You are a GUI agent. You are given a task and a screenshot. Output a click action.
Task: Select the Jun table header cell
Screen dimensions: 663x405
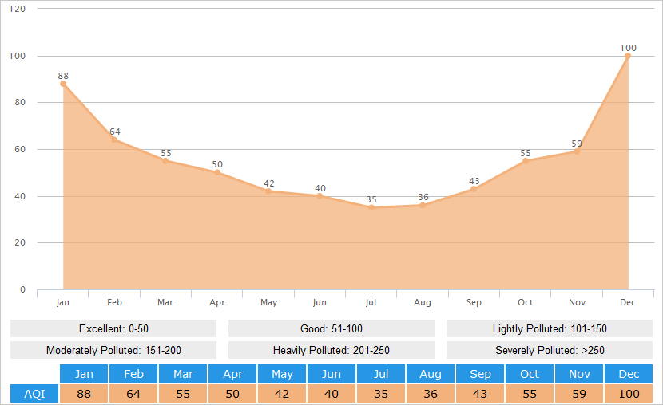(331, 374)
